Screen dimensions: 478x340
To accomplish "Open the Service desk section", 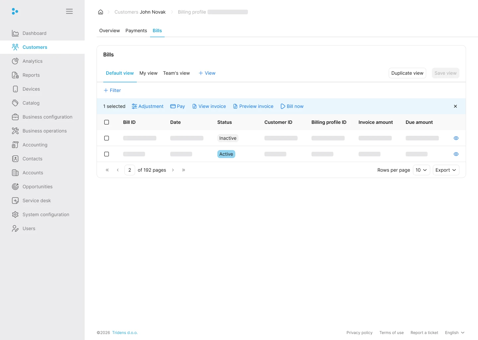I will 36,201.
